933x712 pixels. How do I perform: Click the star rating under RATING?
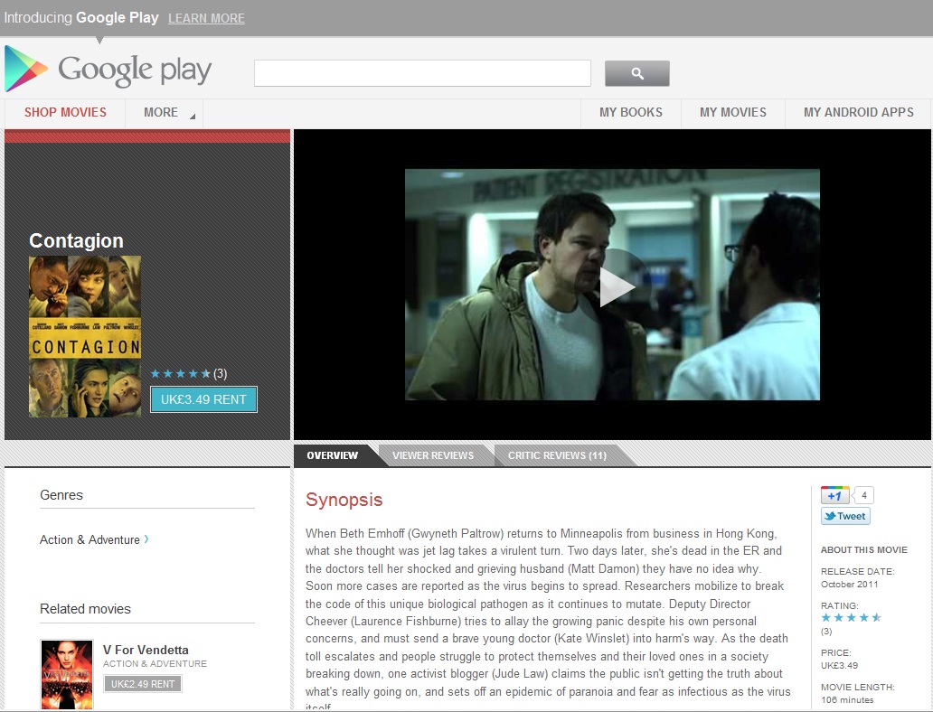[851, 617]
